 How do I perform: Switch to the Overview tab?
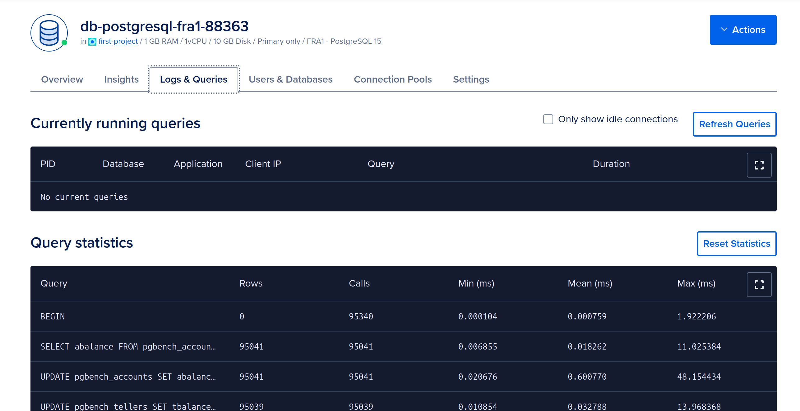(62, 79)
